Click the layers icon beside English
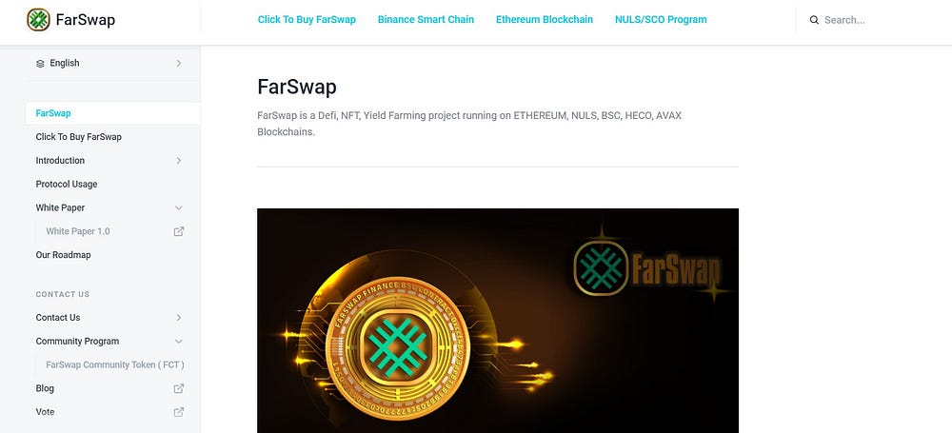 (40, 63)
